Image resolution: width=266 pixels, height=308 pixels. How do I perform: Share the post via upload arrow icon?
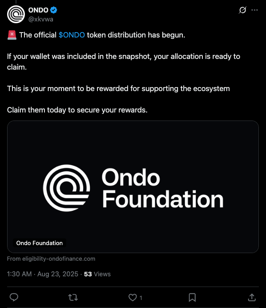(252, 297)
